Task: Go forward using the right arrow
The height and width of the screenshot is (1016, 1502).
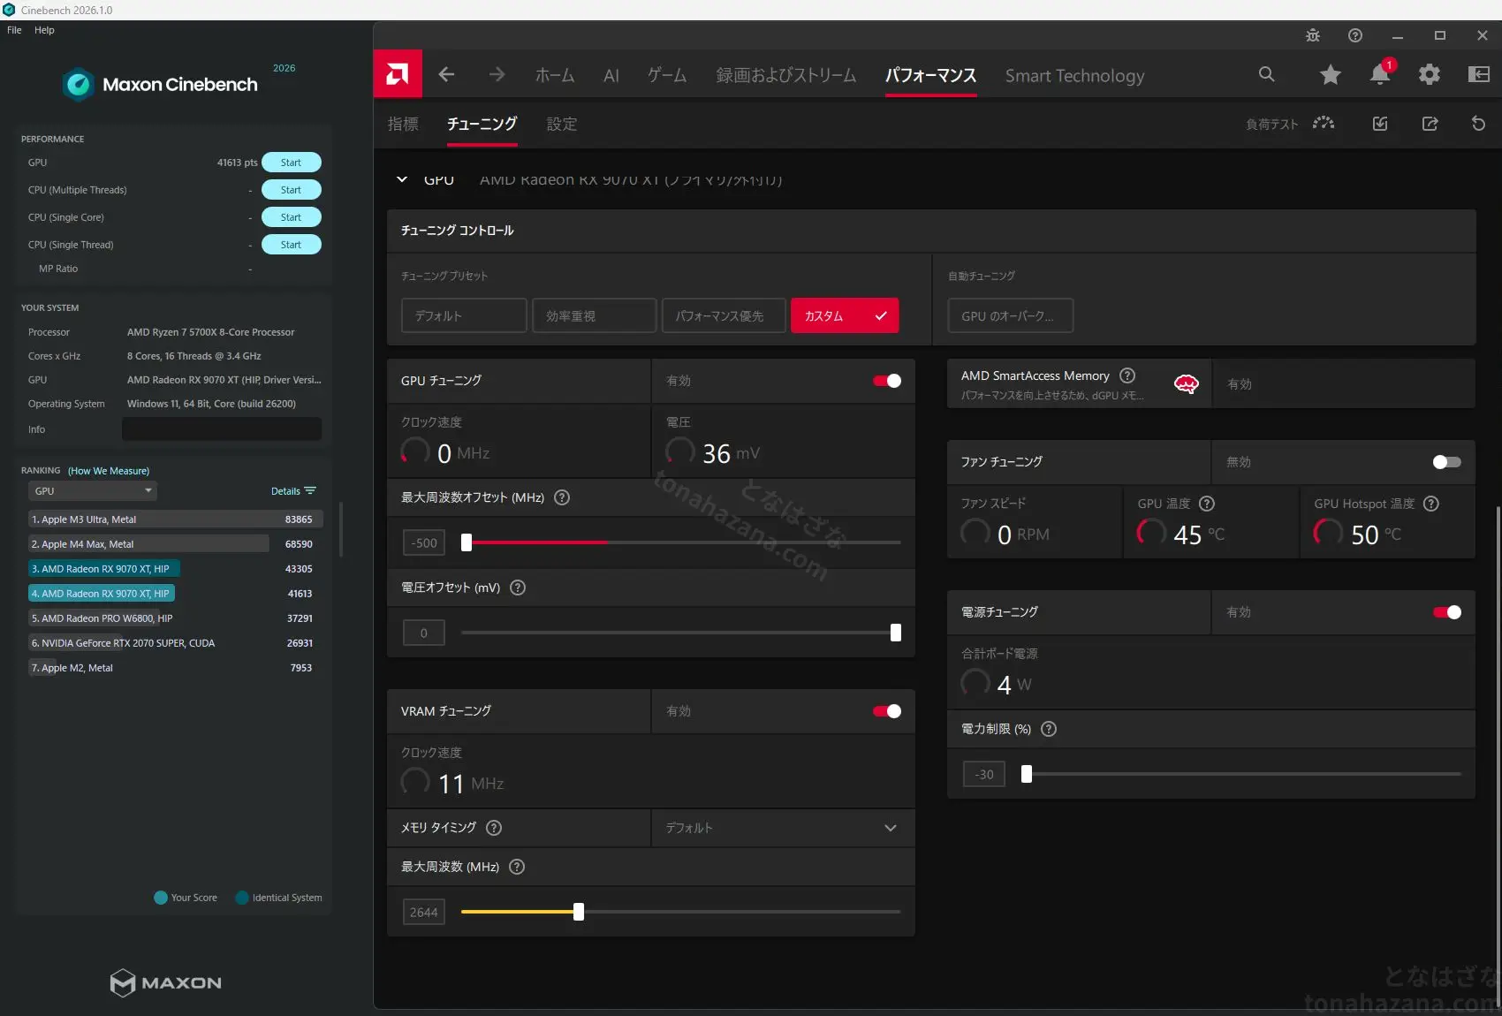Action: pyautogui.click(x=497, y=75)
